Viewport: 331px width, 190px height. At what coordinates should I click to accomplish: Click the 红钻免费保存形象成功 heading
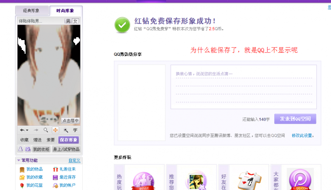tap(175, 21)
